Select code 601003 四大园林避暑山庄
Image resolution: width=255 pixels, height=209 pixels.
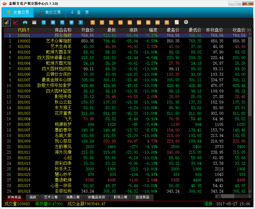click(126, 58)
